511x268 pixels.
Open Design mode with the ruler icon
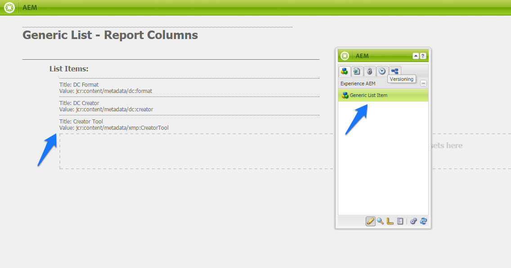pyautogui.click(x=390, y=221)
